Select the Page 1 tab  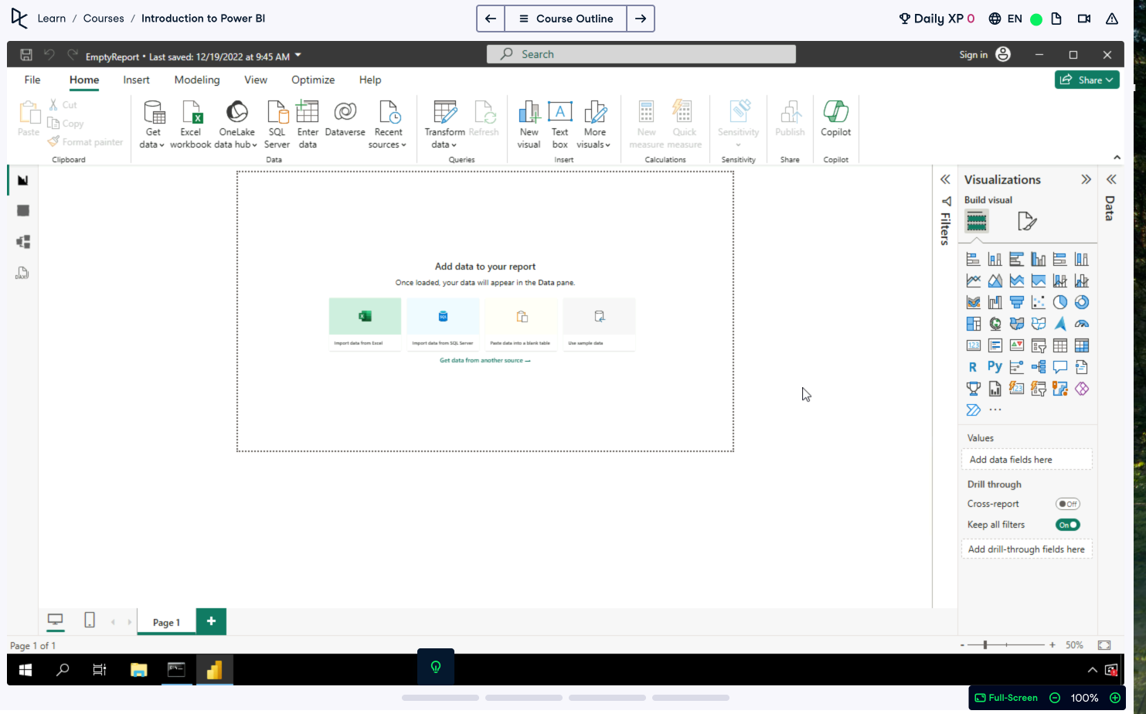point(166,622)
